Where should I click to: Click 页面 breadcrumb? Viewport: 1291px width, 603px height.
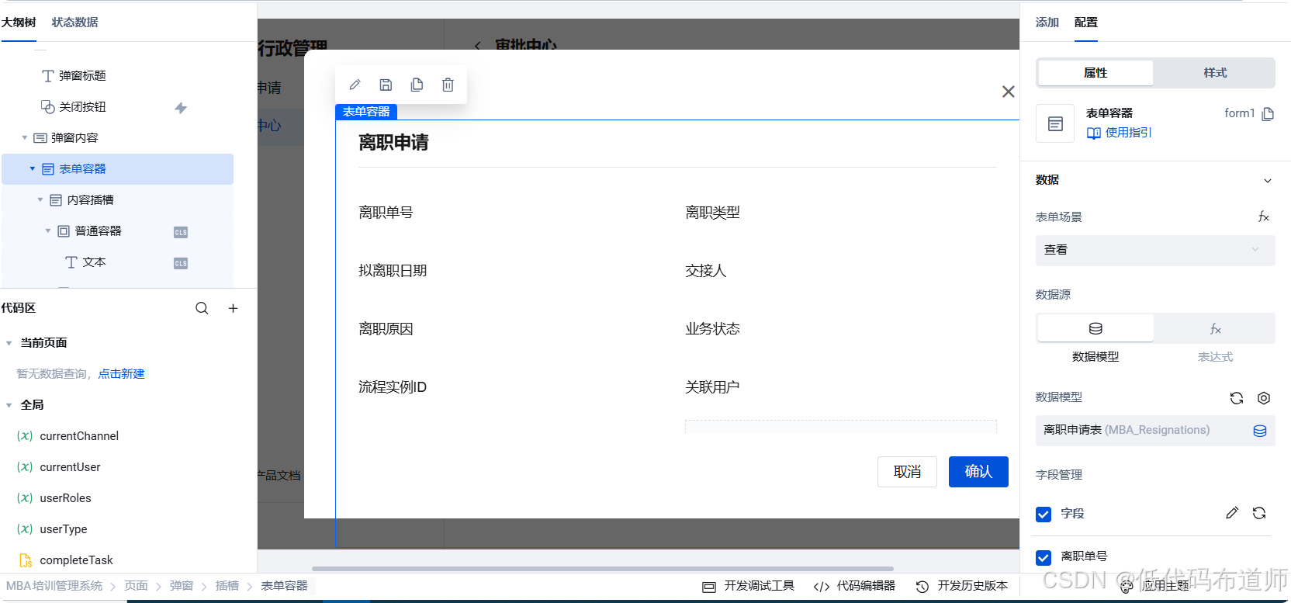pos(136,586)
